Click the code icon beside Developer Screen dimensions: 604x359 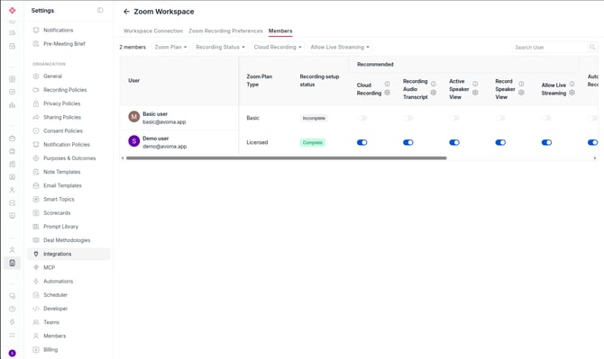36,309
